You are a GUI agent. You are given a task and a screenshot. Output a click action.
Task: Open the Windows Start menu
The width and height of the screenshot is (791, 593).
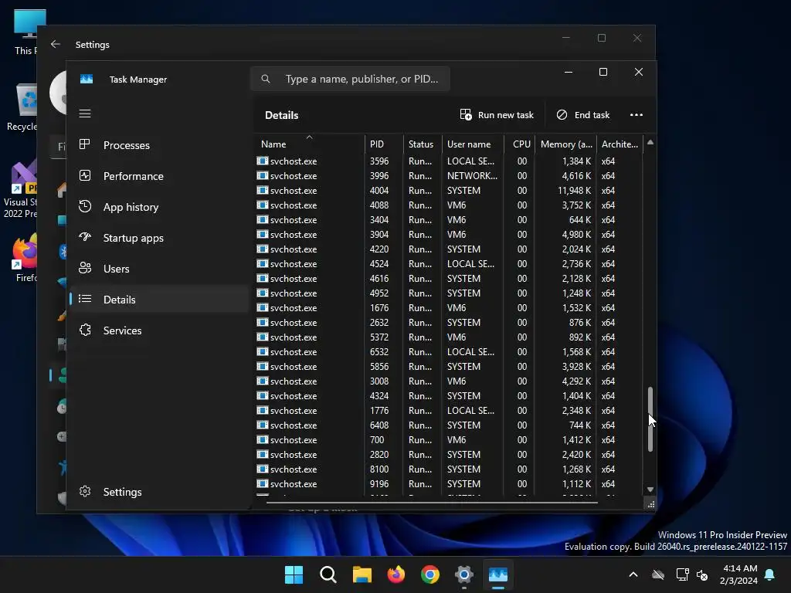click(x=294, y=574)
